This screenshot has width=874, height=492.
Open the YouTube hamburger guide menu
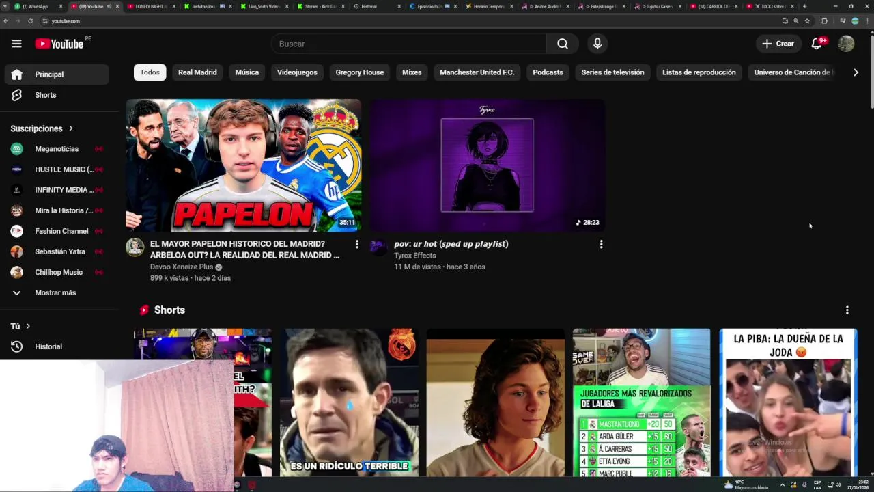[16, 44]
